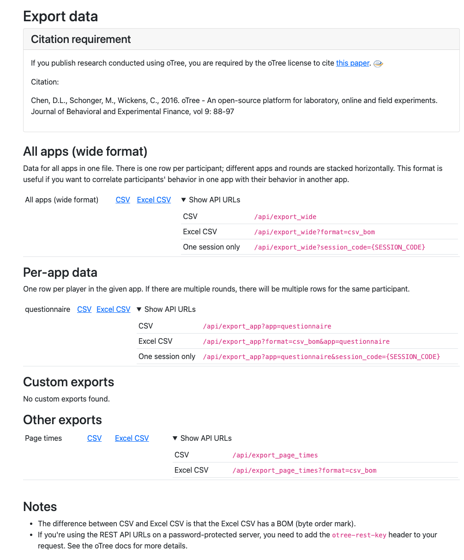Viewport: 464px width, 560px height.
Task: Download questionnaire Excel CSV export
Action: [114, 310]
